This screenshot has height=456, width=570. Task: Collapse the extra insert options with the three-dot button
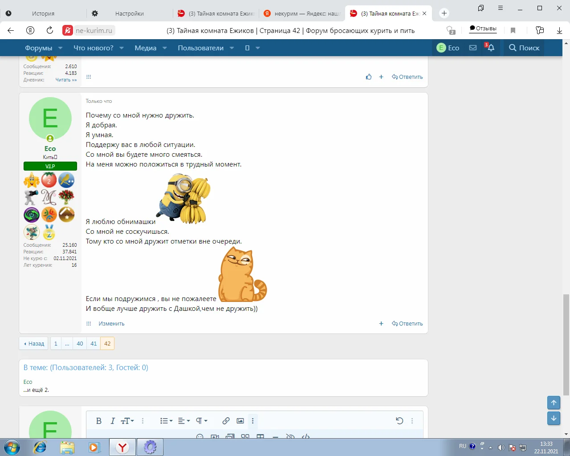252,421
